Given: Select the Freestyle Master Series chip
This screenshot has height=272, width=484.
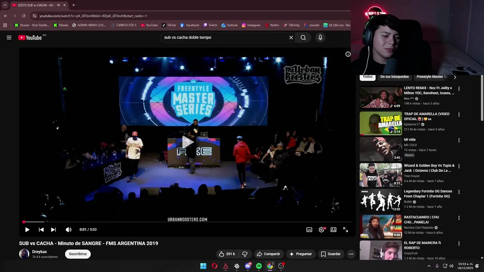Looking at the screenshot, I should tap(432, 77).
